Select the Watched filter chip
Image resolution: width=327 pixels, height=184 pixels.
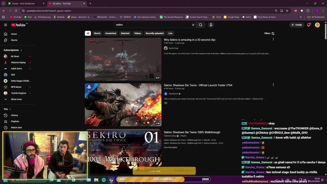click(125, 33)
